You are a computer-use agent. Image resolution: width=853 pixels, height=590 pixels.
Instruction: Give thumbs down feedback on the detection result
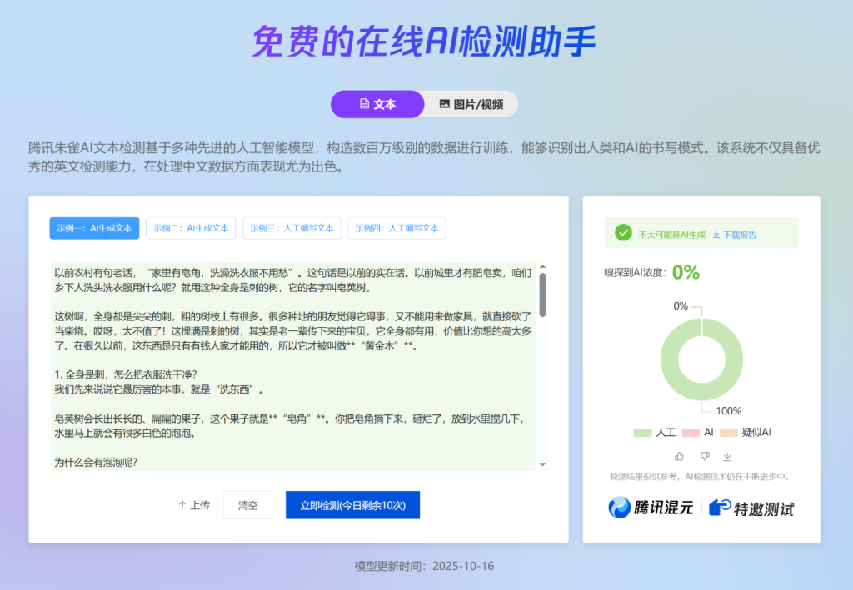coord(705,456)
